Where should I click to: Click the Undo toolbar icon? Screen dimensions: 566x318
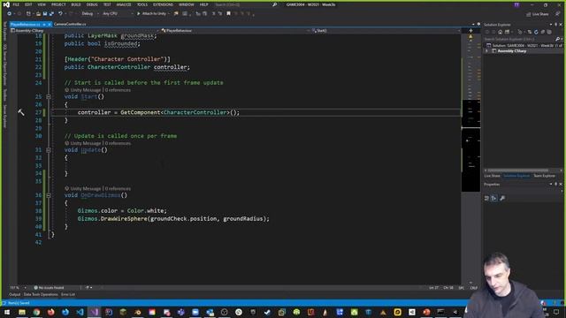(x=60, y=14)
